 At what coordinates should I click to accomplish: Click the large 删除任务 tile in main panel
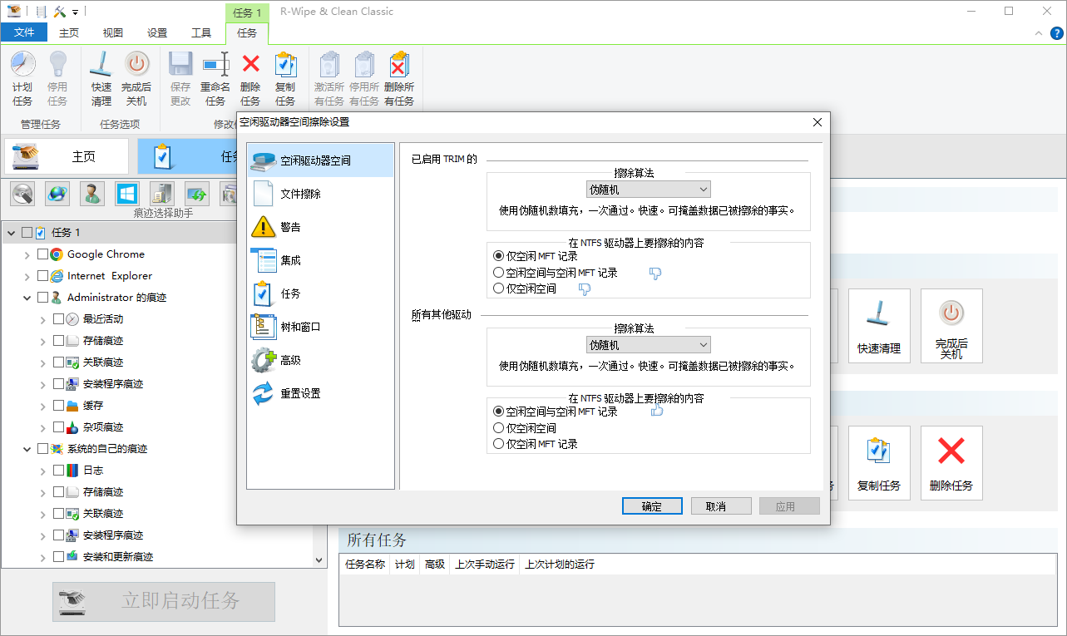[x=951, y=463]
